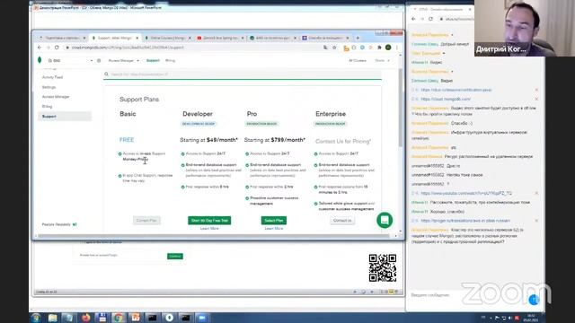This screenshot has width=575, height=323.
Task: Bookmark the page using the star icon
Action: coord(334,48)
